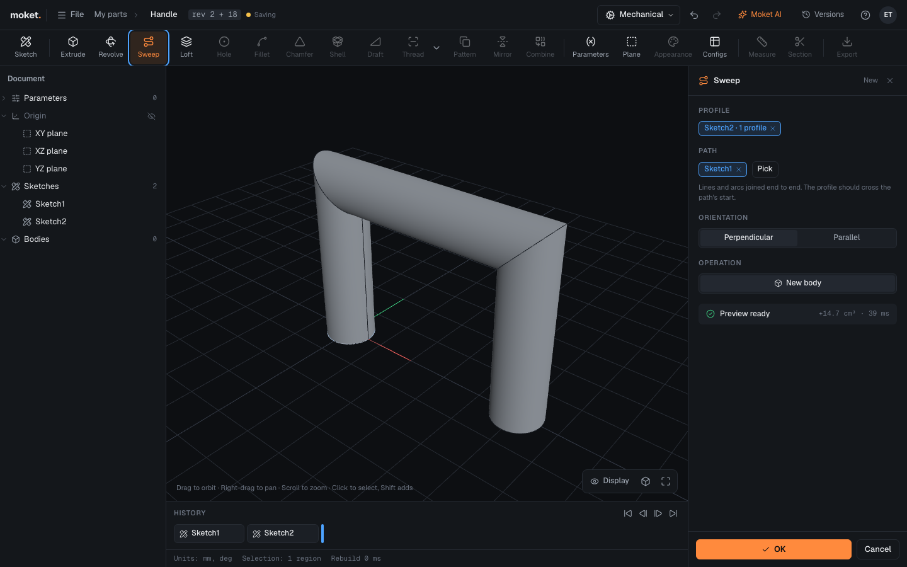Remove Sketch1 from the path
This screenshot has height=567, width=907.
[x=739, y=169]
